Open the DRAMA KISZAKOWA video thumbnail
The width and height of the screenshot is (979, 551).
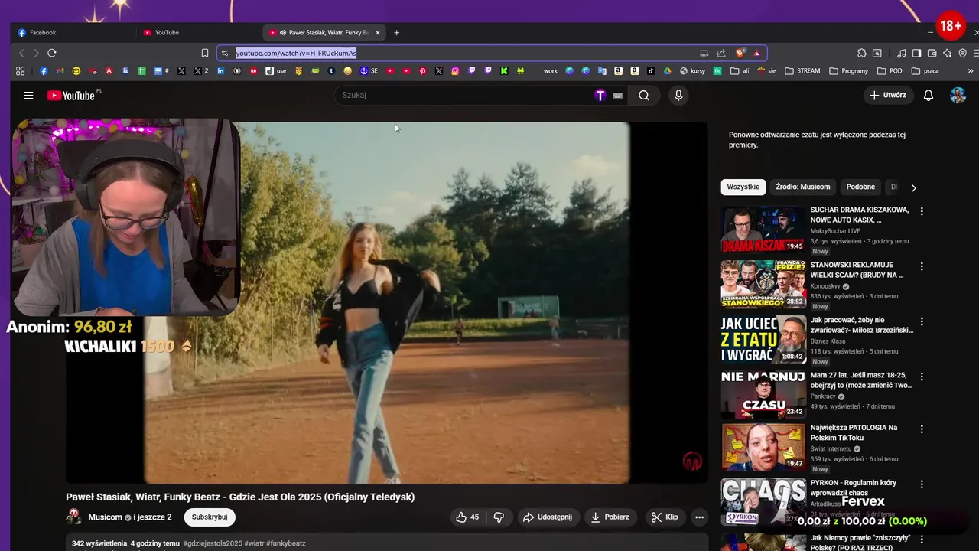coord(763,229)
